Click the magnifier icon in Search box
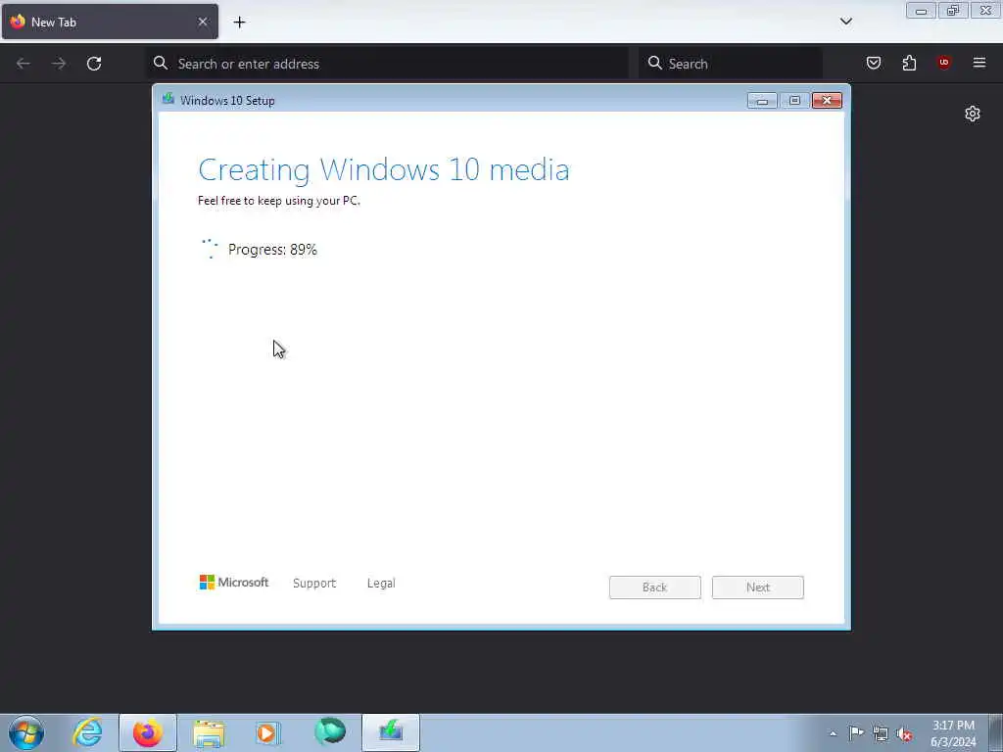Viewport: 1003px width, 752px height. coord(654,63)
